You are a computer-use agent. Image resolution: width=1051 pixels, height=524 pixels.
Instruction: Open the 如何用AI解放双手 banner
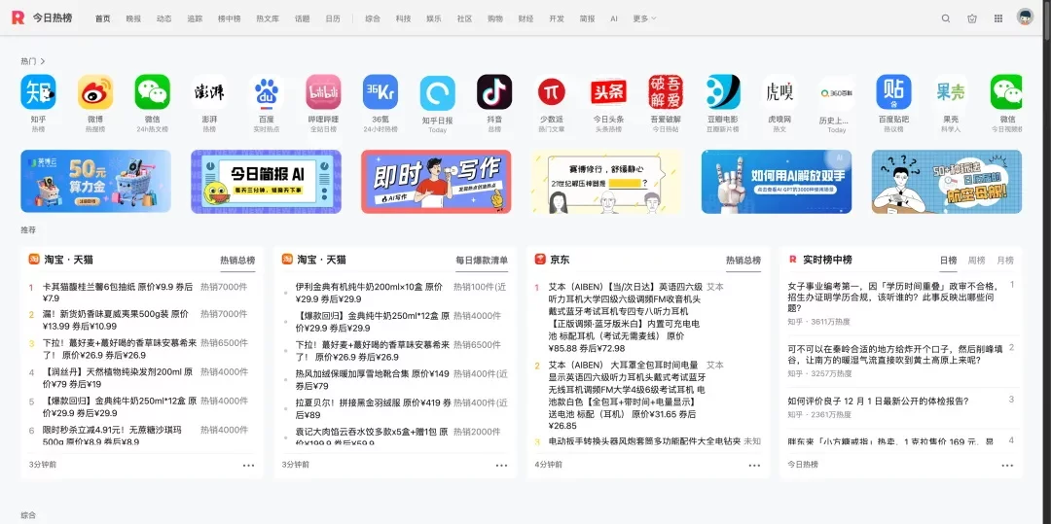777,182
